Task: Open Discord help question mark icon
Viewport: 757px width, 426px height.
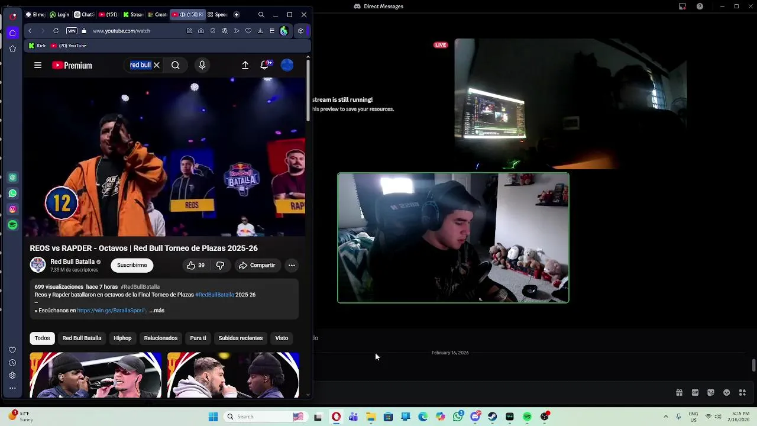Action: (x=700, y=7)
